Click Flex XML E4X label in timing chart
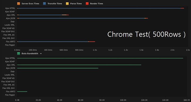The image size is (191, 102). (8, 38)
